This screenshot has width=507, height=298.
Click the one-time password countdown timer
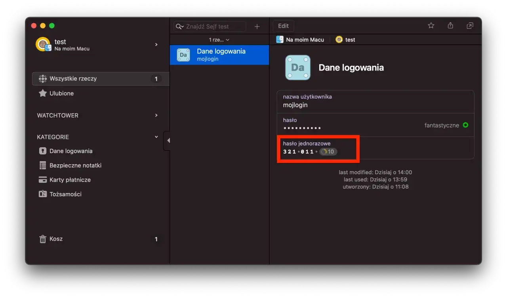tap(328, 152)
